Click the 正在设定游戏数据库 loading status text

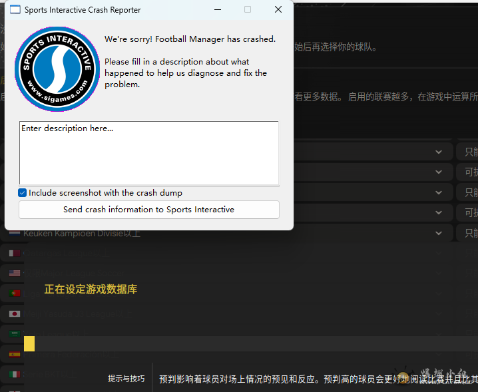tap(91, 290)
